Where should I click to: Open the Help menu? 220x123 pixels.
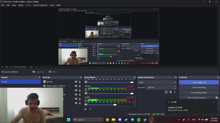pyautogui.click(x=59, y=5)
